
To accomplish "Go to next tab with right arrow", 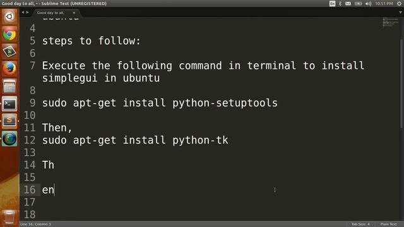I will tap(27, 13).
